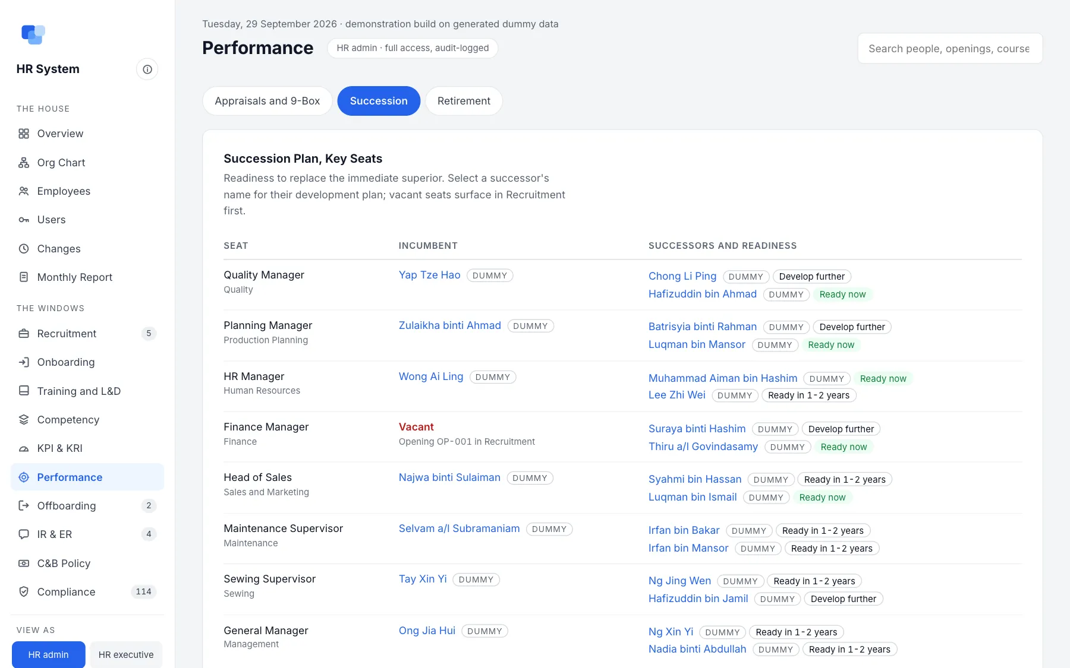Open incumbent Najwa binti Sulaiman's profile
This screenshot has width=1070, height=668.
(449, 477)
